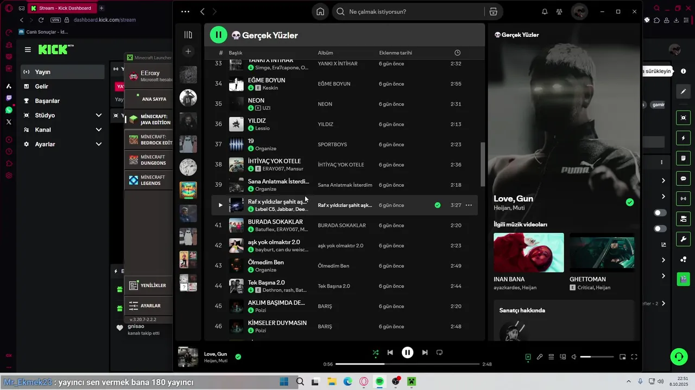The height and width of the screenshot is (390, 695).
Task: Open the miniplayer icon
Action: (623, 357)
